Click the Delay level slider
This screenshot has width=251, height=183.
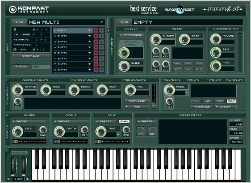[x=112, y=141]
